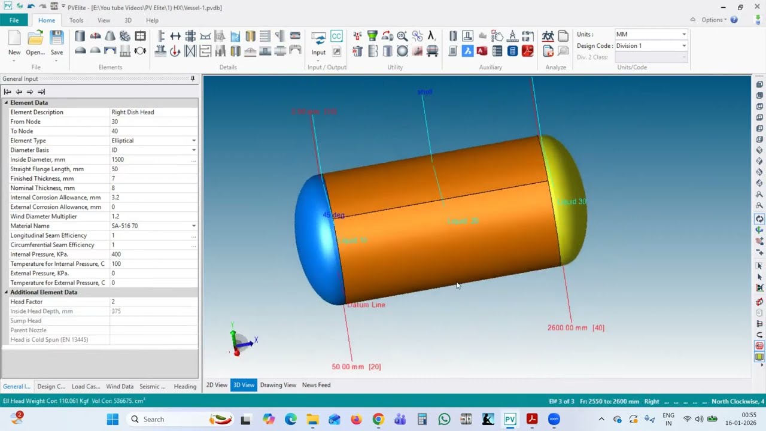Click the packing detail icon

click(x=190, y=51)
